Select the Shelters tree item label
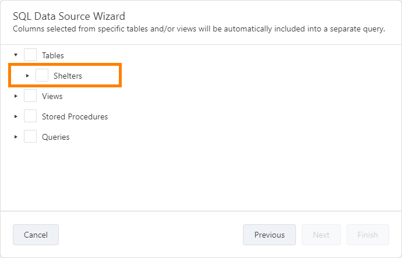The image size is (402, 258). click(68, 76)
